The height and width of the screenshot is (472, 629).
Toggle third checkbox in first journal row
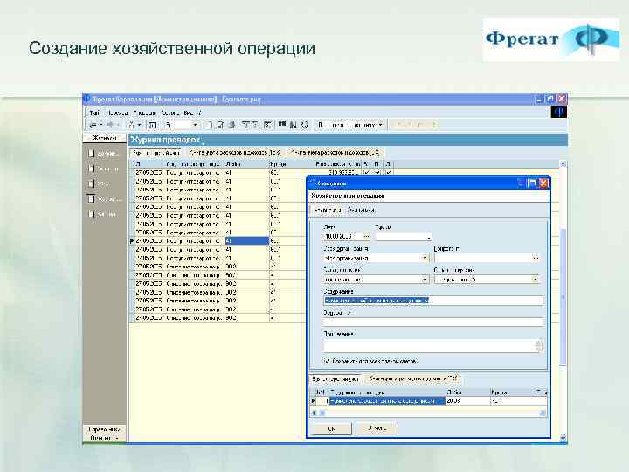[x=388, y=172]
